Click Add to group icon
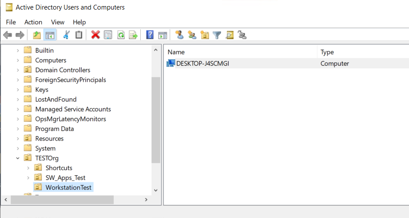409x218 pixels. click(x=242, y=35)
